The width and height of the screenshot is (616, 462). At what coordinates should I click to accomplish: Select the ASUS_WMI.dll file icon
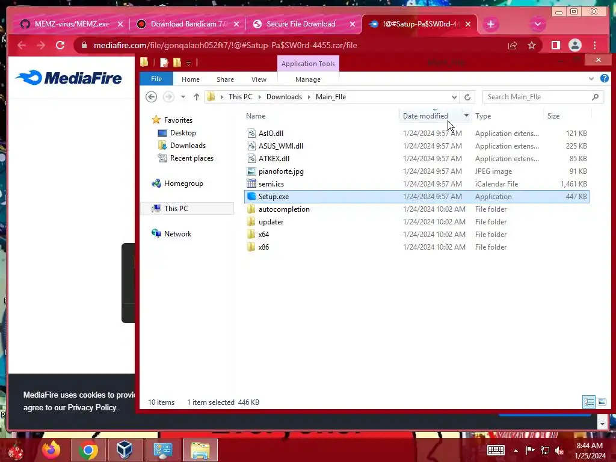(251, 146)
